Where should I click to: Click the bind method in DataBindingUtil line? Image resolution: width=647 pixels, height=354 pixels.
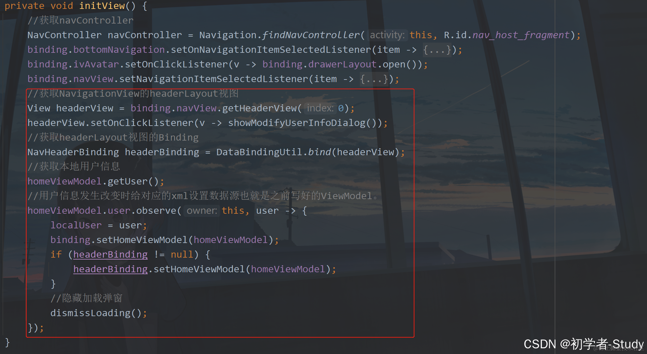pyautogui.click(x=319, y=152)
